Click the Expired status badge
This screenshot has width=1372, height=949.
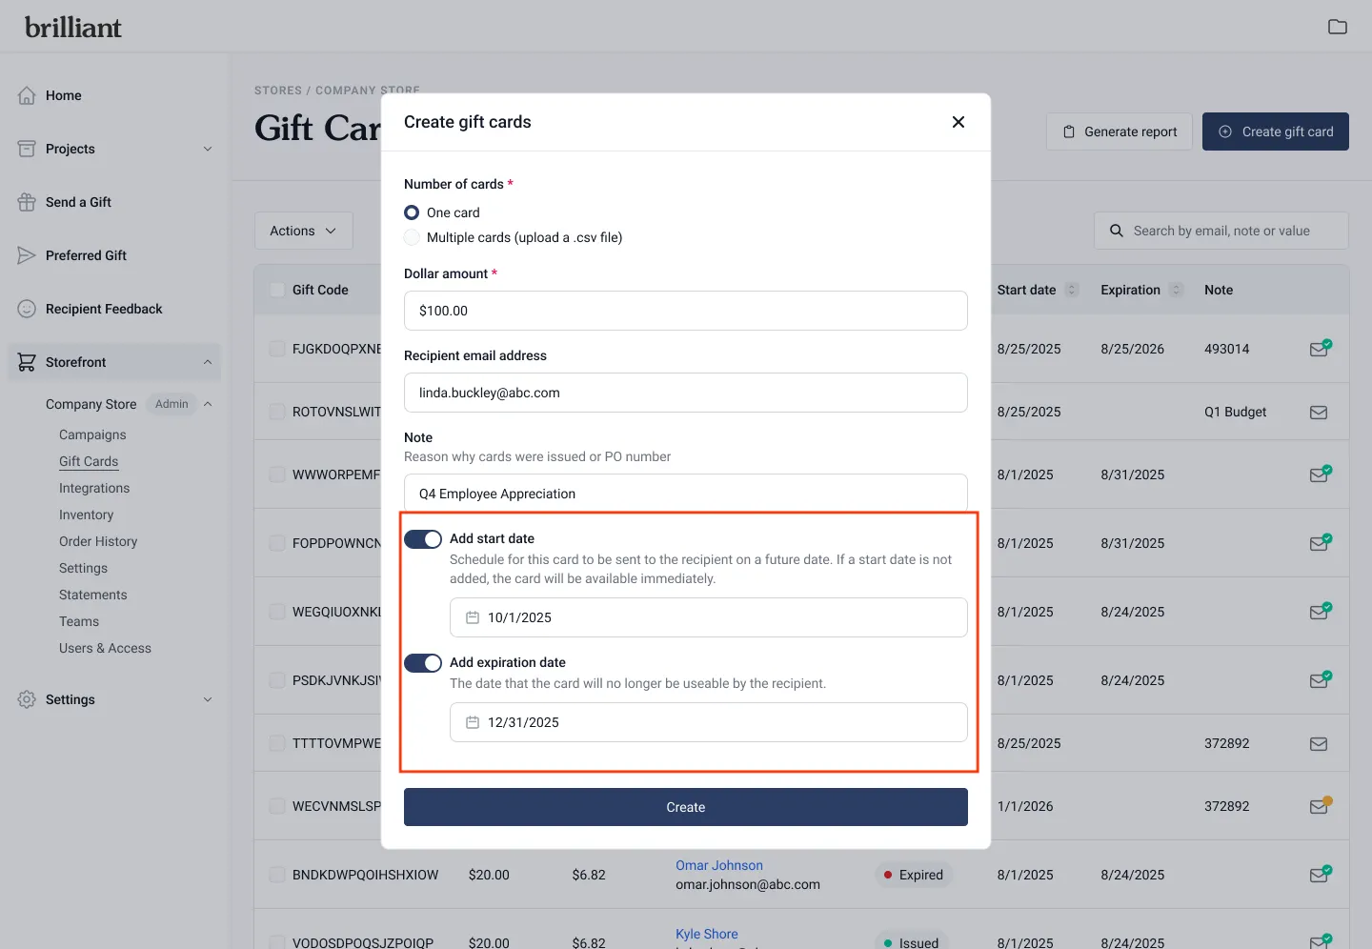pyautogui.click(x=914, y=875)
